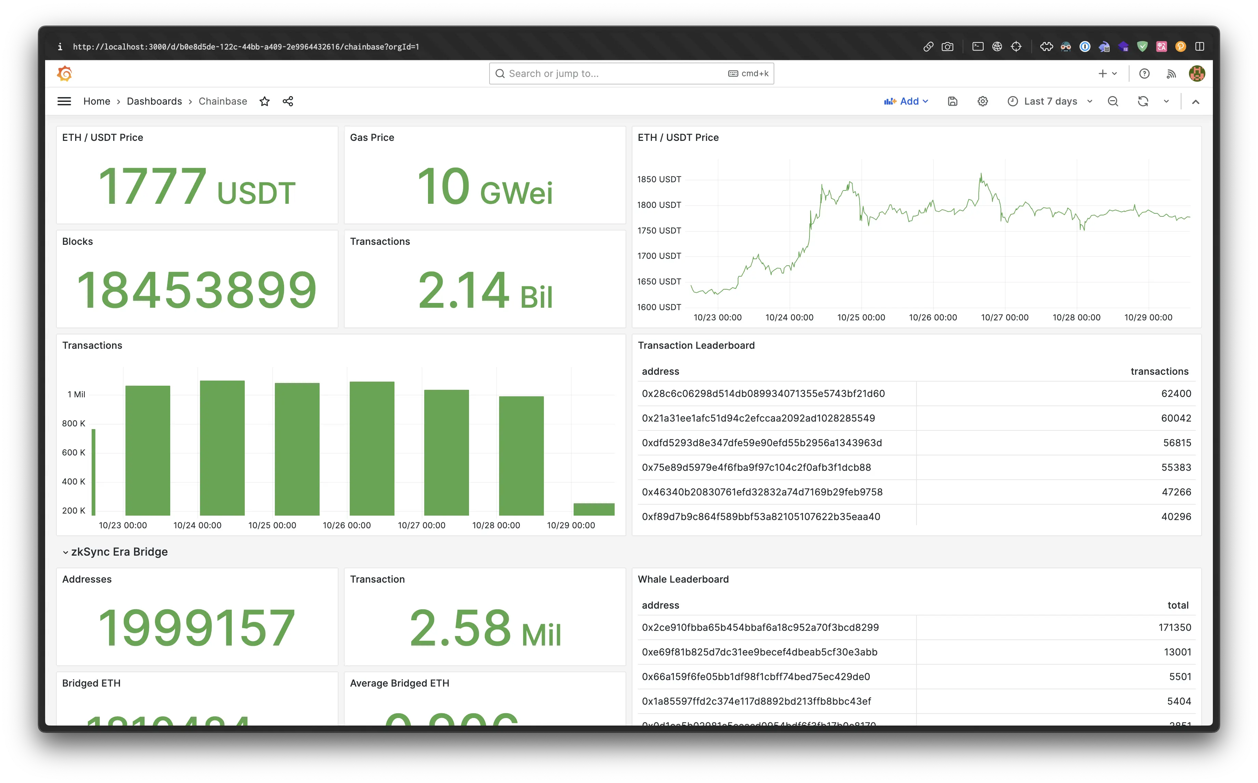Image resolution: width=1258 pixels, height=783 pixels.
Task: Save dashboard using the disk icon
Action: [x=953, y=102]
